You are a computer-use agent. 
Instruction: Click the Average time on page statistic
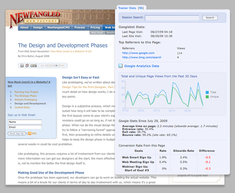(x=170, y=126)
